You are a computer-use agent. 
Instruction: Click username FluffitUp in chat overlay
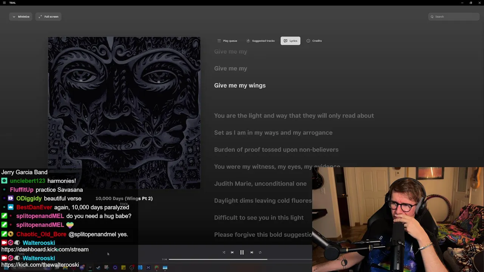(x=22, y=190)
